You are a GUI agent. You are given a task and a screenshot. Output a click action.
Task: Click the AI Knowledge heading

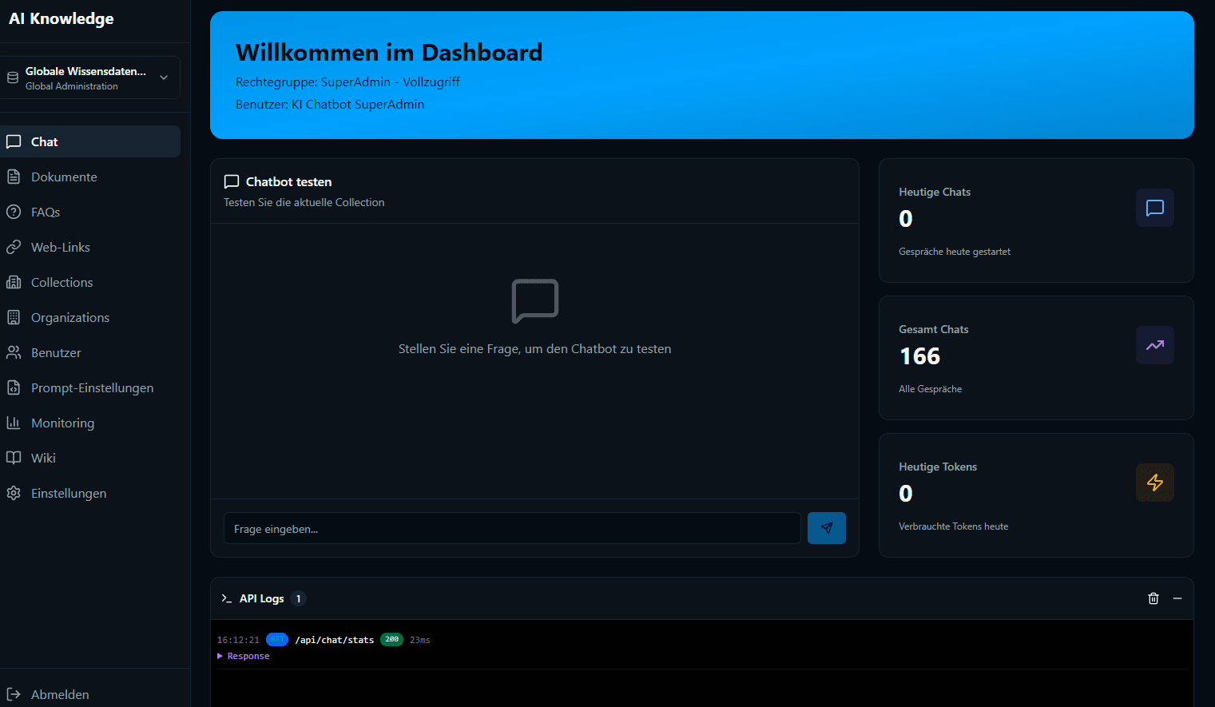(61, 18)
